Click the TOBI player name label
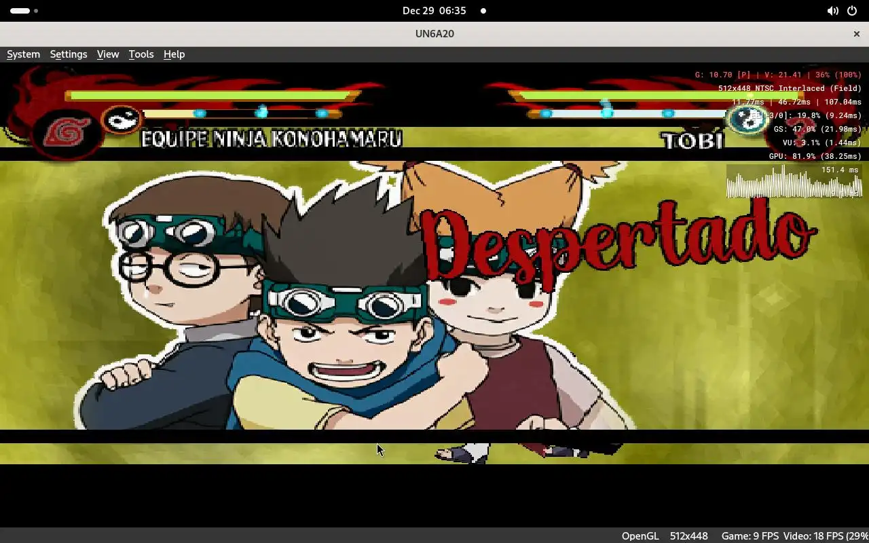Viewport: 869px width, 543px height. click(692, 141)
